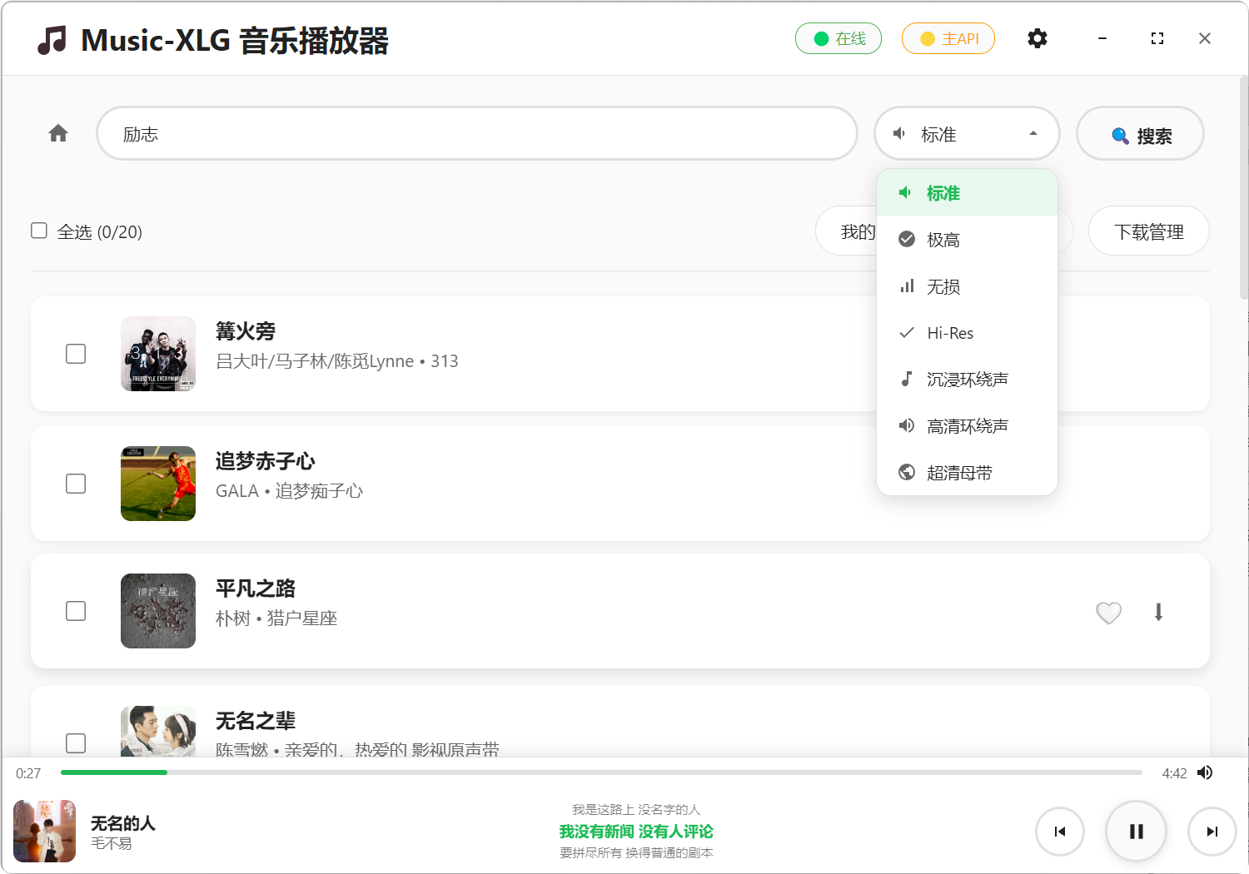Mute audio with the volume speaker icon
Viewport: 1249px width, 874px height.
click(x=1205, y=772)
